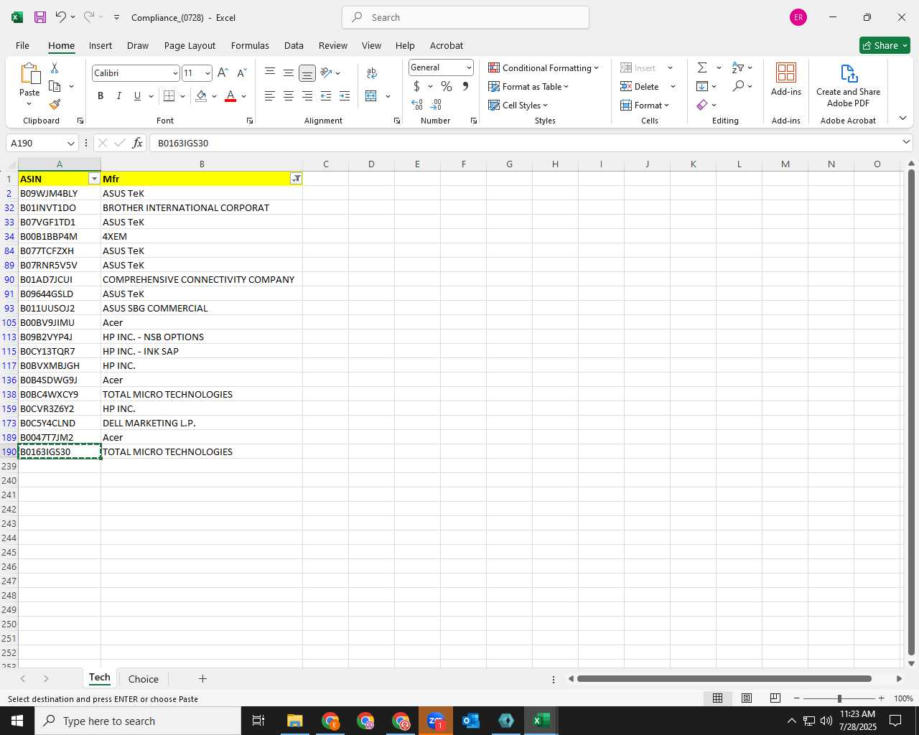919x735 pixels.
Task: Open the General number format dropdown
Action: [x=469, y=67]
